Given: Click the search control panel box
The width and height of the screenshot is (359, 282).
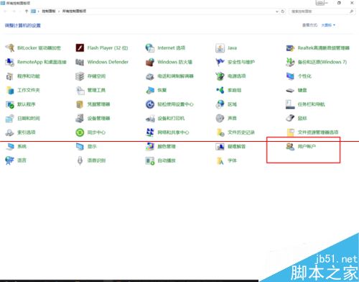Looking at the screenshot, I should (322, 12).
